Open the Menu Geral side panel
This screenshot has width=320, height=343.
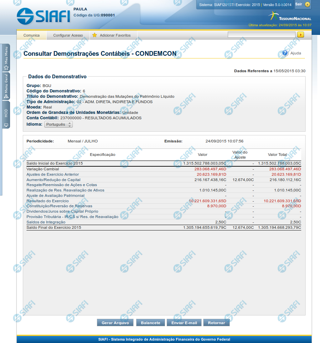[x=6, y=86]
